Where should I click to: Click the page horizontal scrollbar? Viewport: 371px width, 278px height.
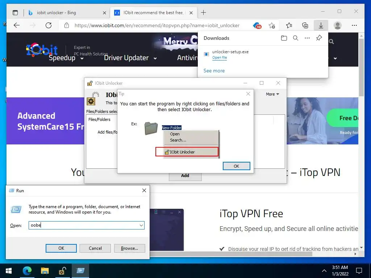point(231,254)
